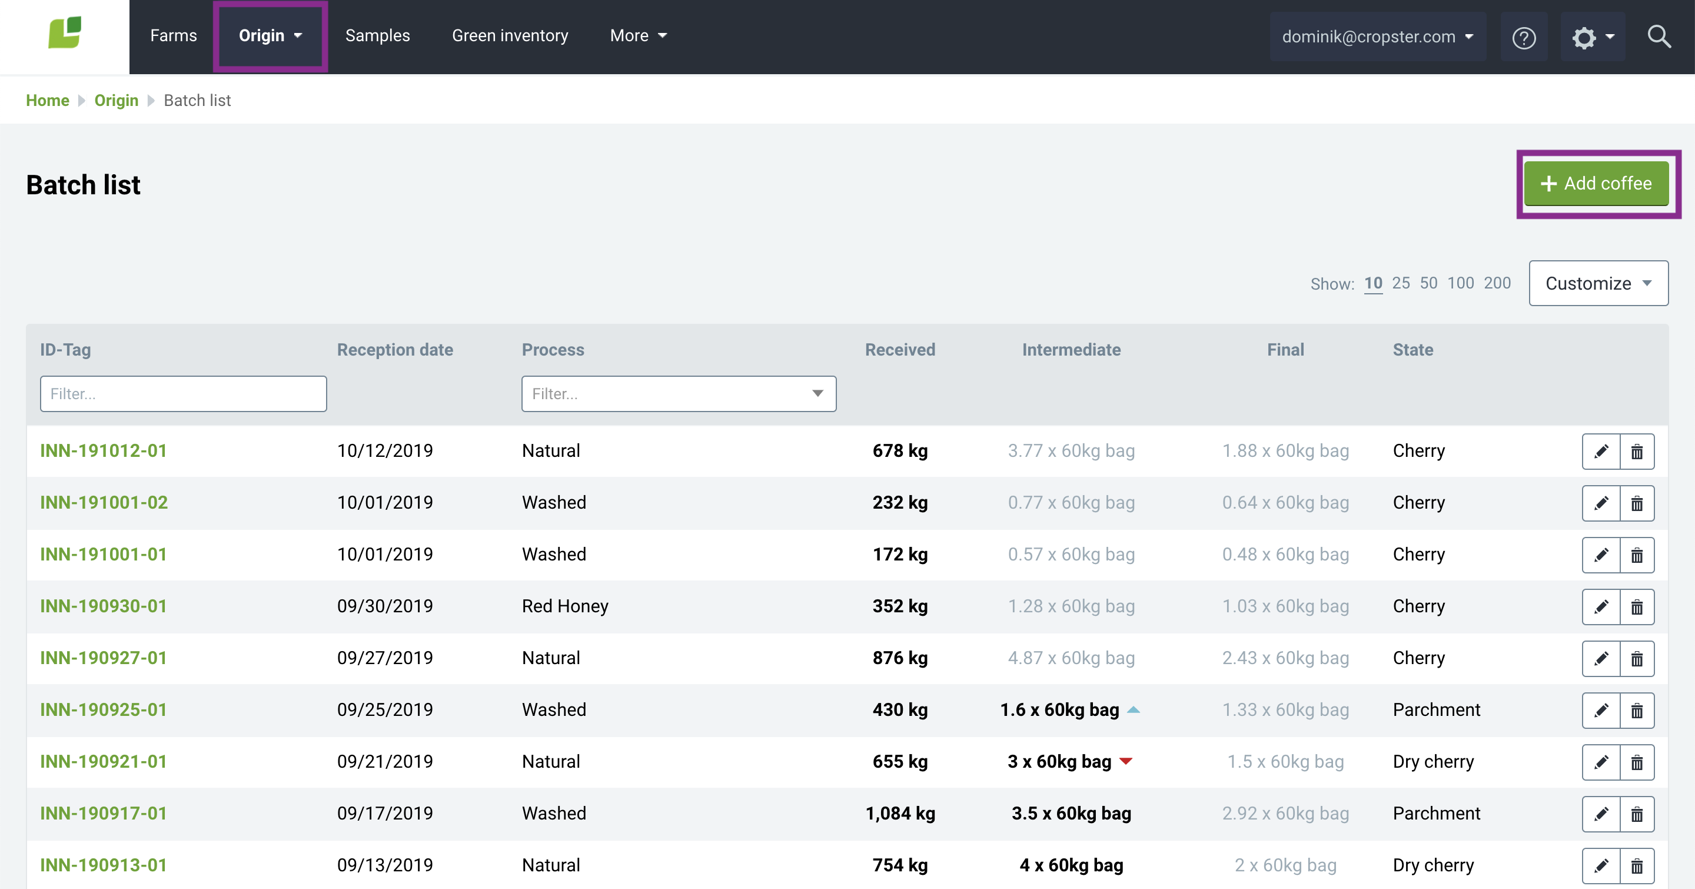This screenshot has height=889, width=1695.
Task: Open batch INN-191012-01
Action: click(104, 452)
